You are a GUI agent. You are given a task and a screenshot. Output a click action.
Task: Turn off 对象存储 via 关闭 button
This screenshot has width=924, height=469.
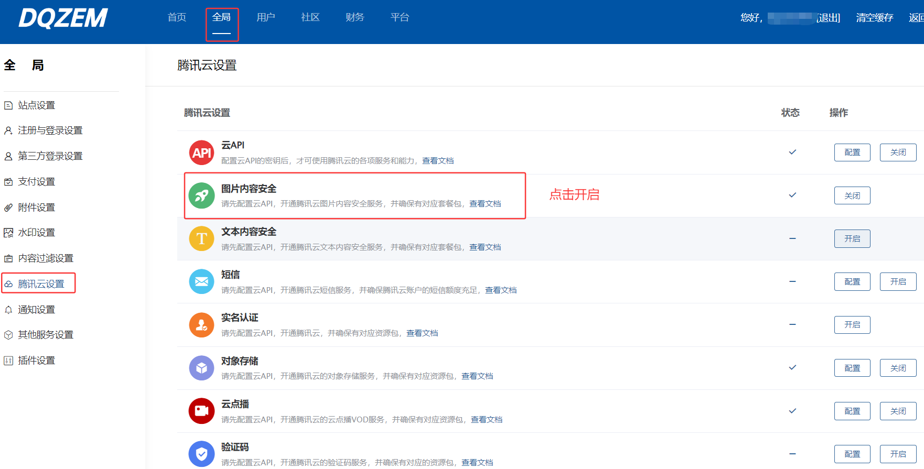(x=897, y=368)
